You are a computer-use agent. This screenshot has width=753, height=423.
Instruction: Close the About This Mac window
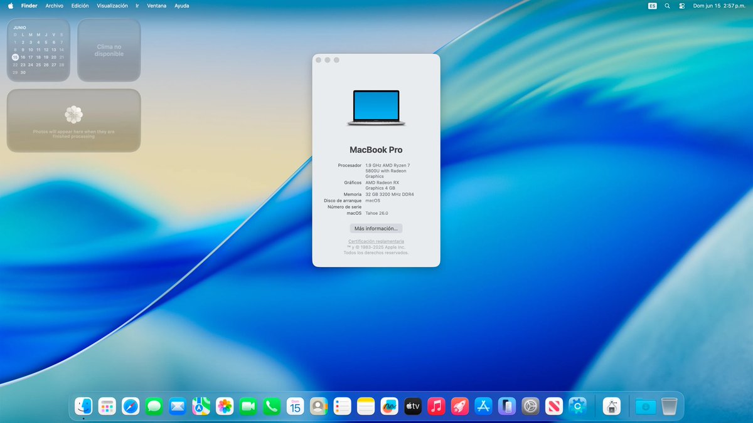(x=319, y=60)
